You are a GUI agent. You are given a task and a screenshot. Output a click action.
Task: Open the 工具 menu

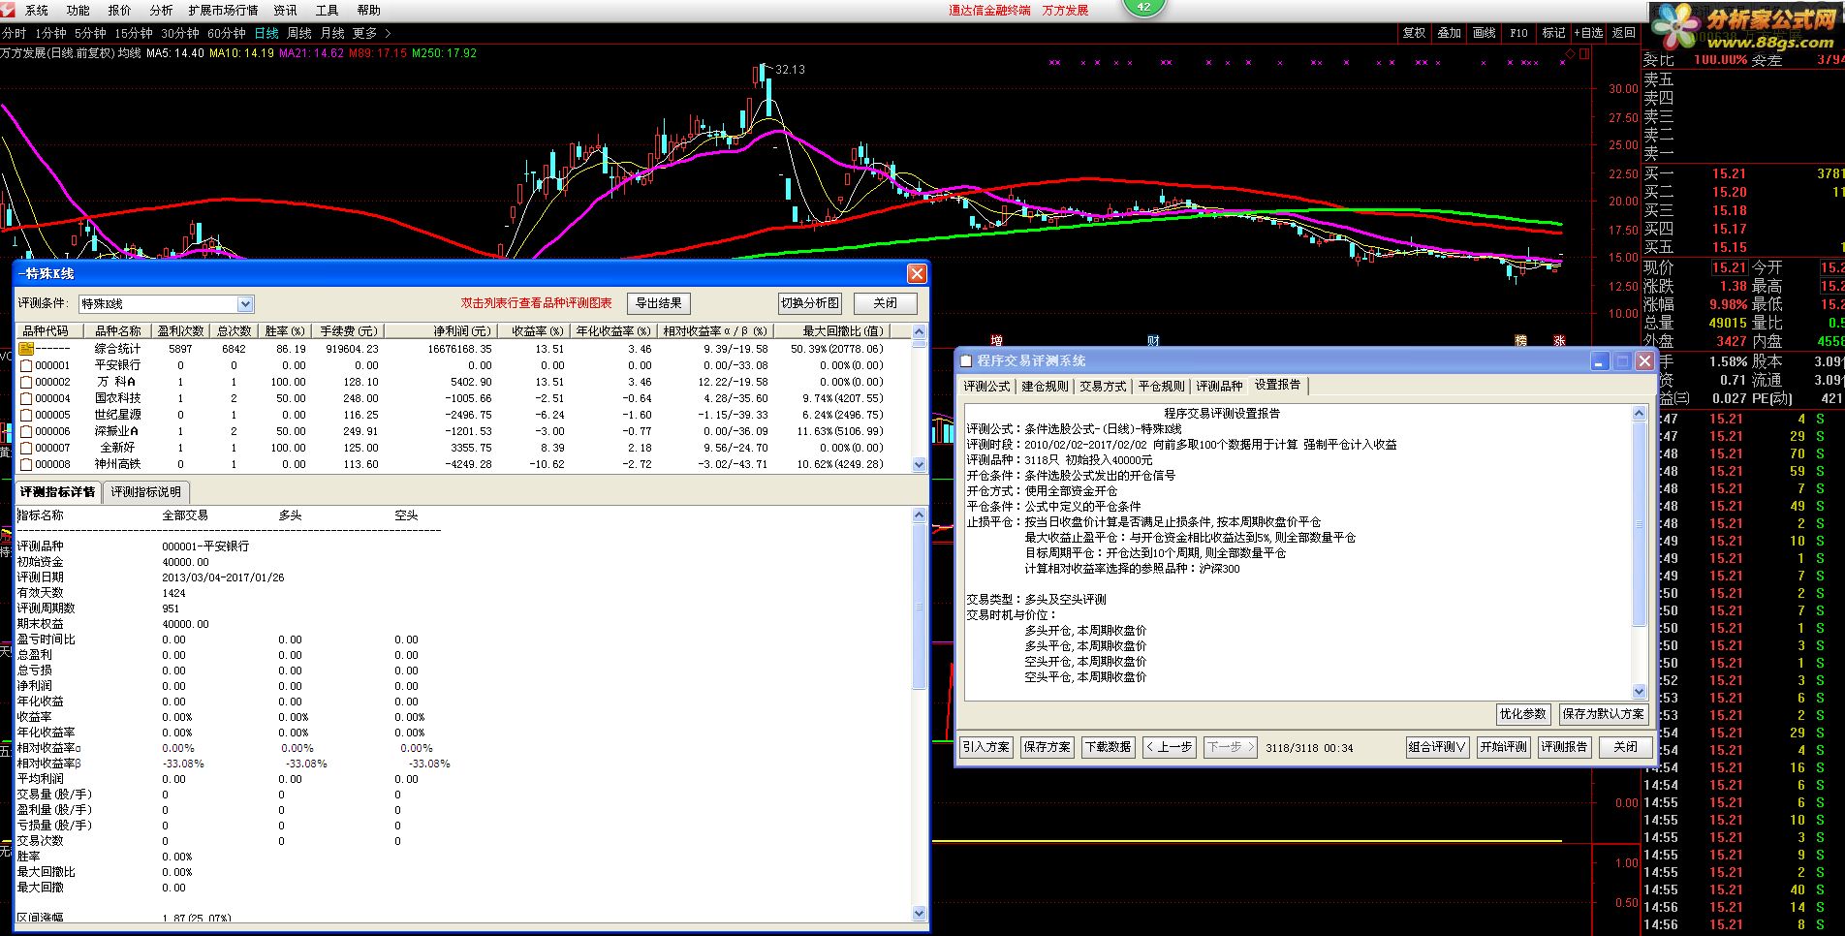[x=328, y=11]
